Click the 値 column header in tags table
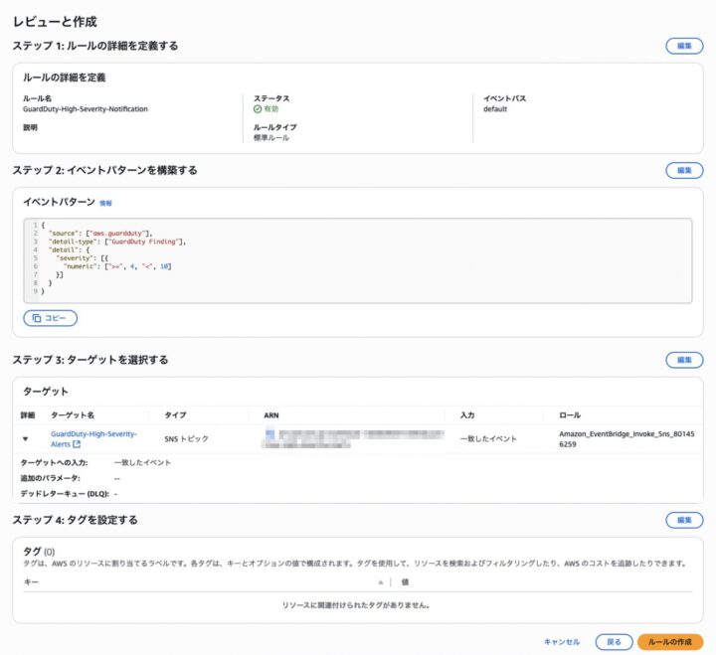 [406, 581]
